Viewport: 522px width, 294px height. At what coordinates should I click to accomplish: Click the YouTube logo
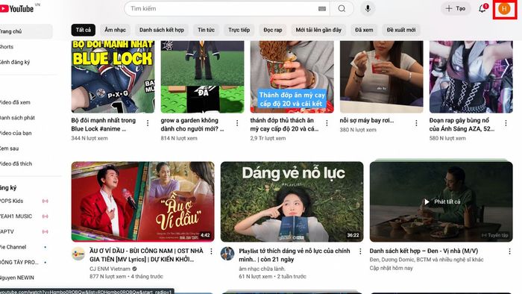[x=17, y=9]
